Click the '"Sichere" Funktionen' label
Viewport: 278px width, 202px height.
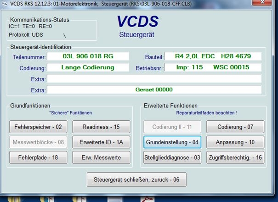click(x=71, y=113)
